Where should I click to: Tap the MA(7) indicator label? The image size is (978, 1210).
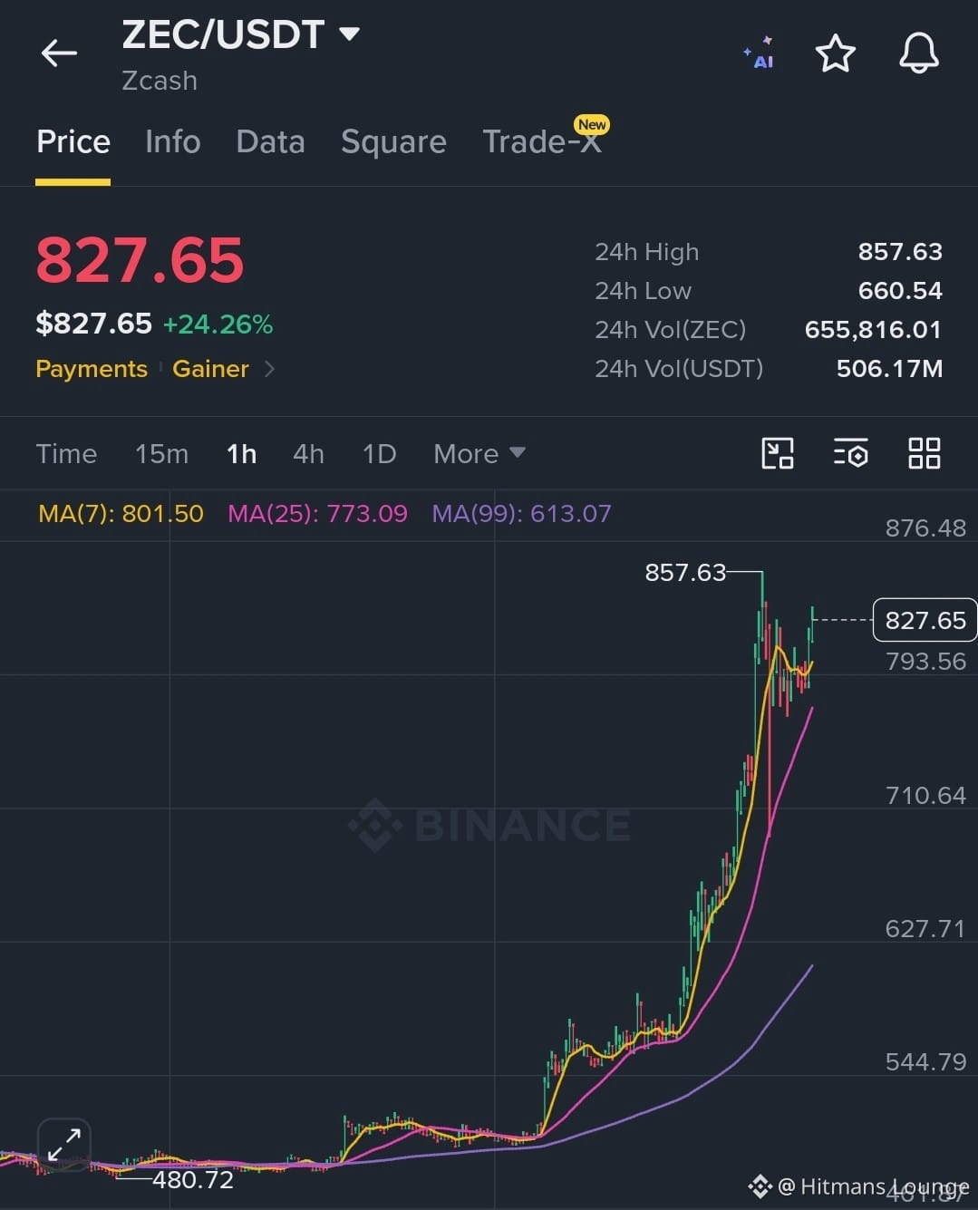(121, 514)
